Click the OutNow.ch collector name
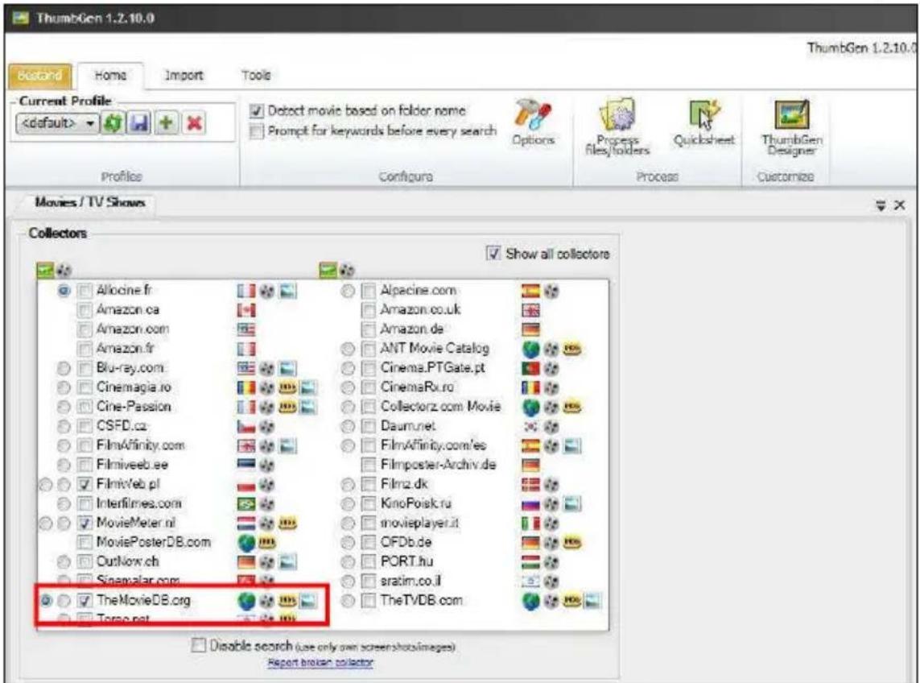920x683 pixels. coord(127,562)
